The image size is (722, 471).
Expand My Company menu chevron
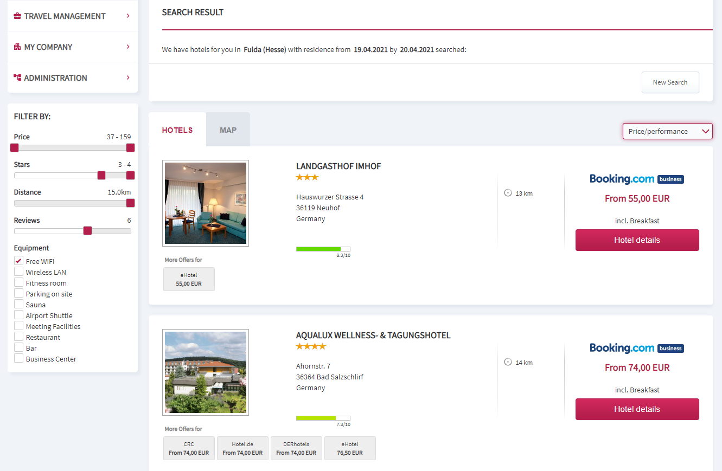(128, 47)
